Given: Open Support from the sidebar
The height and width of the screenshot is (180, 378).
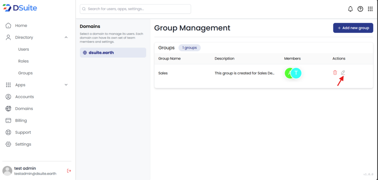Looking at the screenshot, I should [x=23, y=133].
